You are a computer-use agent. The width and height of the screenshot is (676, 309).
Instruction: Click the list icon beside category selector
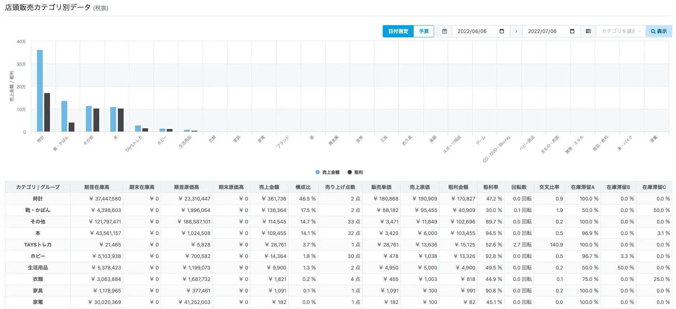588,31
